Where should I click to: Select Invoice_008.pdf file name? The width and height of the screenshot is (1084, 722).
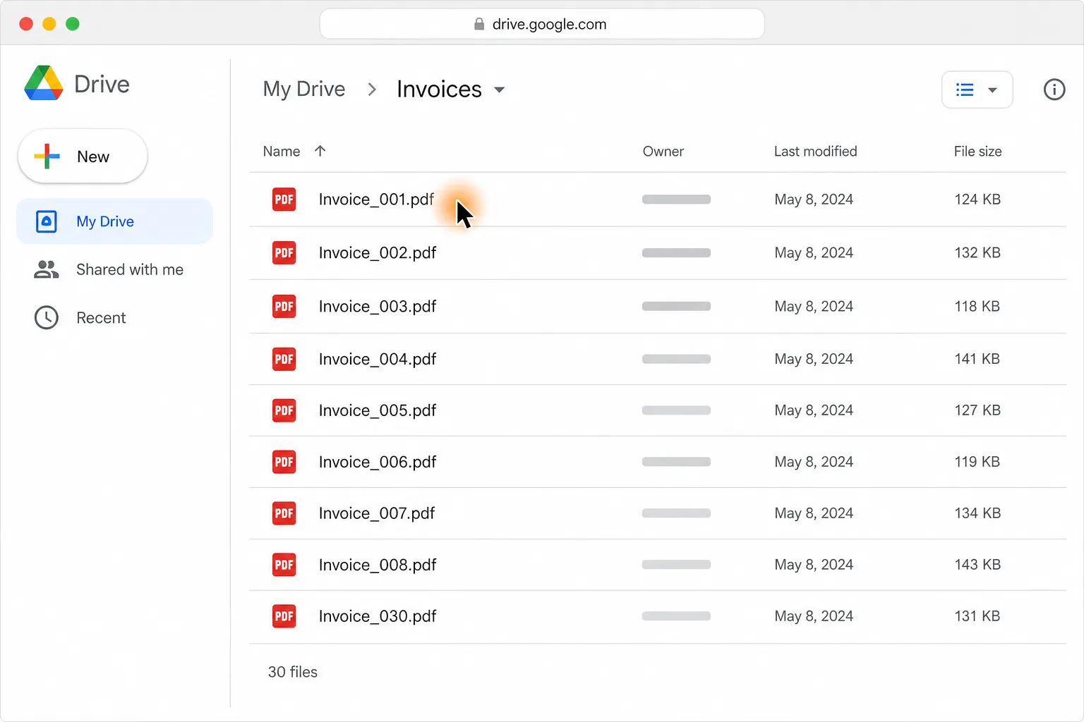[x=378, y=565]
